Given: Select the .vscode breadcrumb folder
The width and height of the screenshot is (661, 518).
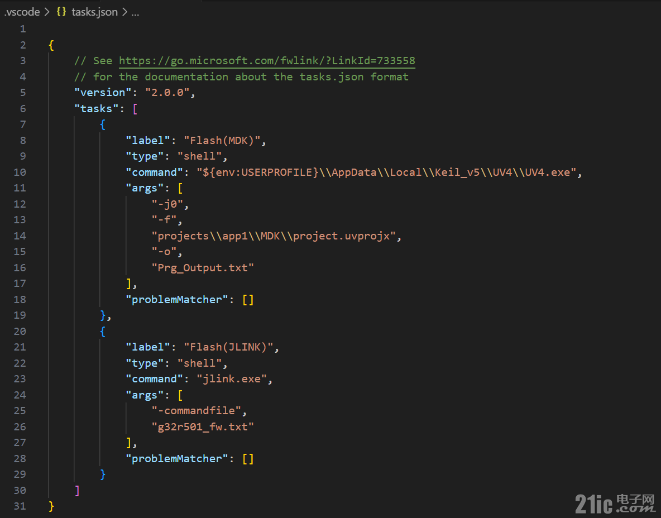Looking at the screenshot, I should tap(22, 12).
